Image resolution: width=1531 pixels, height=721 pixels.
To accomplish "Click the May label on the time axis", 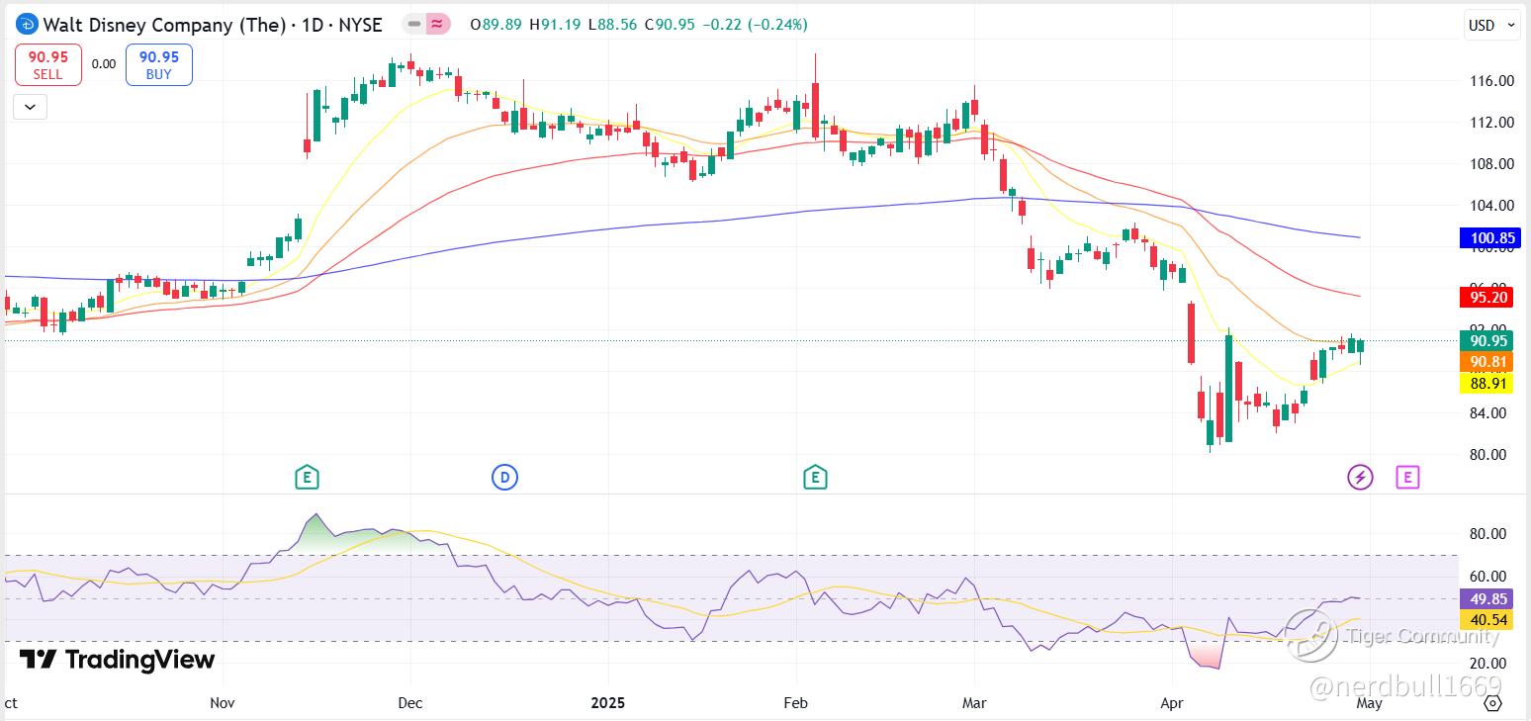I will (1369, 703).
